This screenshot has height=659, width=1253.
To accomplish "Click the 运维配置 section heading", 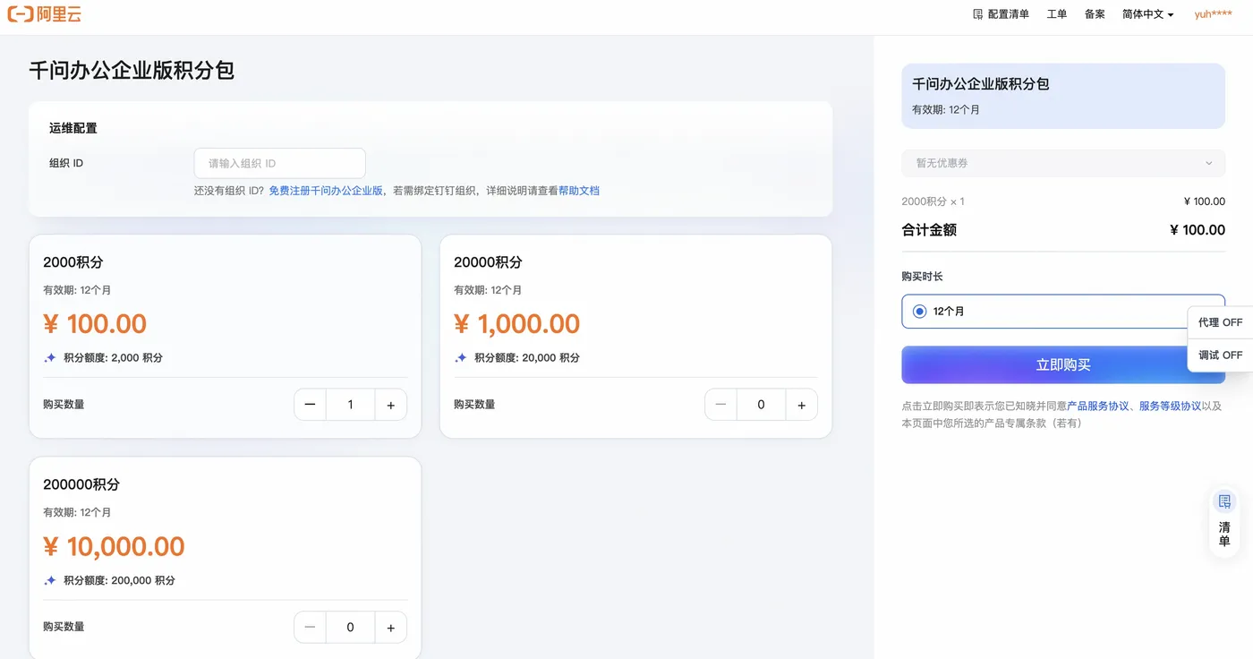I will pyautogui.click(x=72, y=128).
